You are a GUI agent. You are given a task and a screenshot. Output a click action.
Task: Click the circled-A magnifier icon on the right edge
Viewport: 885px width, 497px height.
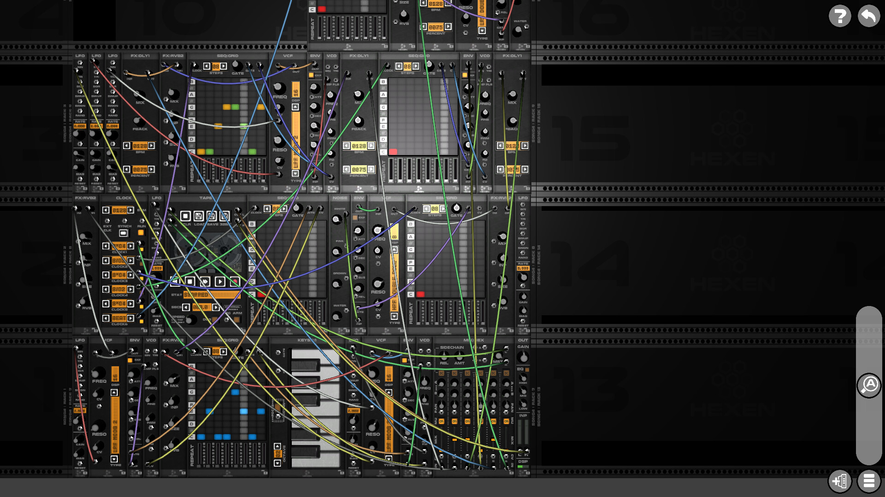pos(869,385)
